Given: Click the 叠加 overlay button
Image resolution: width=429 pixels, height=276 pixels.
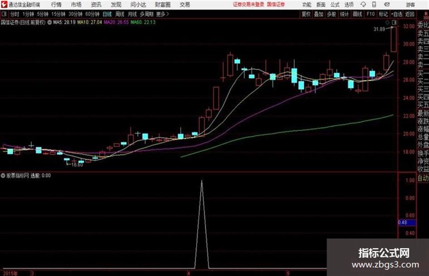Looking at the screenshot, I should point(319,14).
